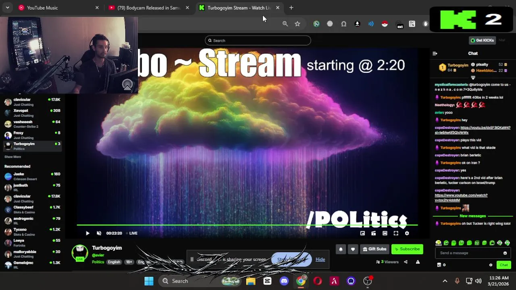The width and height of the screenshot is (516, 290).
Task: Switch to Bodycam Released YouTube tab
Action: click(x=149, y=8)
